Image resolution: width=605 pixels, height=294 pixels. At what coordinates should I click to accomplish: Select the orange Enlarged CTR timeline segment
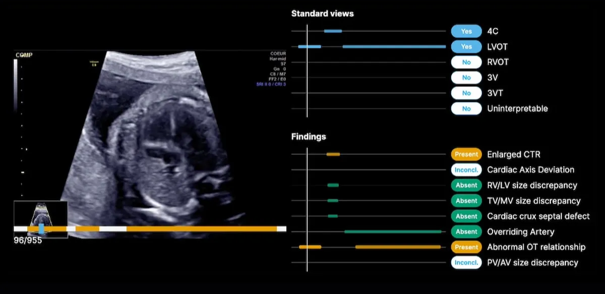point(333,154)
